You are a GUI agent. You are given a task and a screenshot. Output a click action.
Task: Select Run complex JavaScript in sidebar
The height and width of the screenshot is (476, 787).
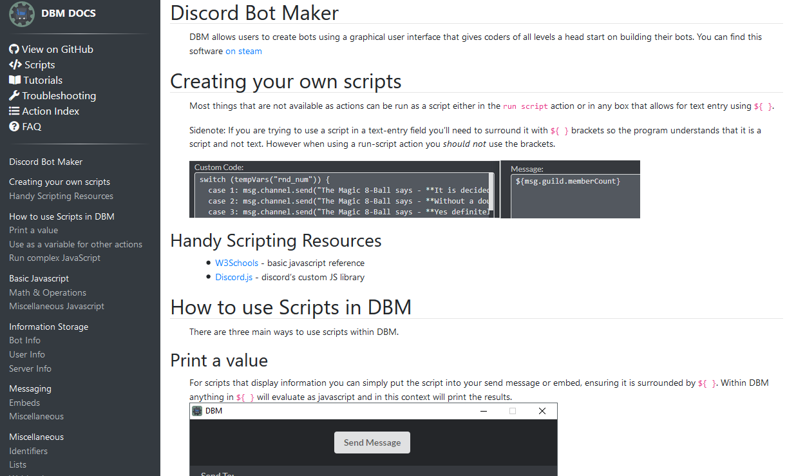(x=55, y=258)
